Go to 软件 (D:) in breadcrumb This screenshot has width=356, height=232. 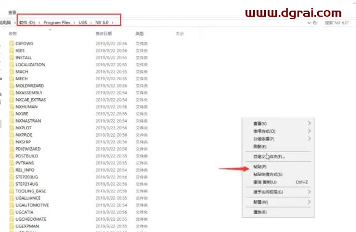(x=27, y=22)
